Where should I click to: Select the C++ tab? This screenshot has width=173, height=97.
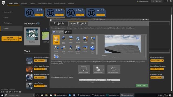(x=68, y=32)
